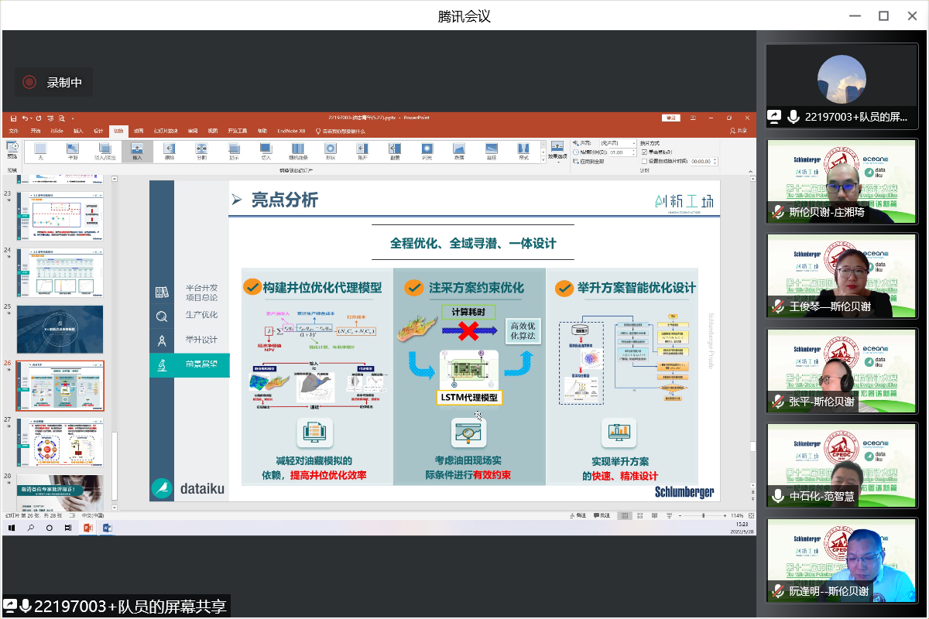Click the Save icon in PowerPoint toolbar
This screenshot has width=929, height=619.
pos(13,118)
